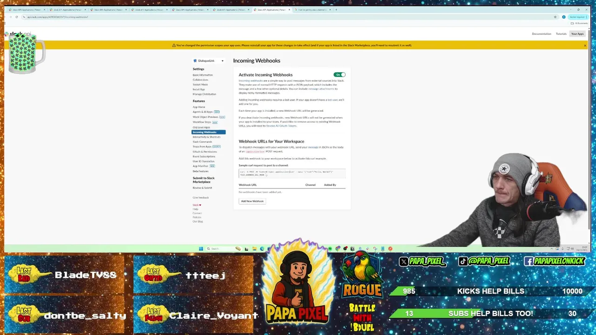Image resolution: width=596 pixels, height=335 pixels.
Task: Open the Policies link in sidebar footer
Action: (x=197, y=217)
